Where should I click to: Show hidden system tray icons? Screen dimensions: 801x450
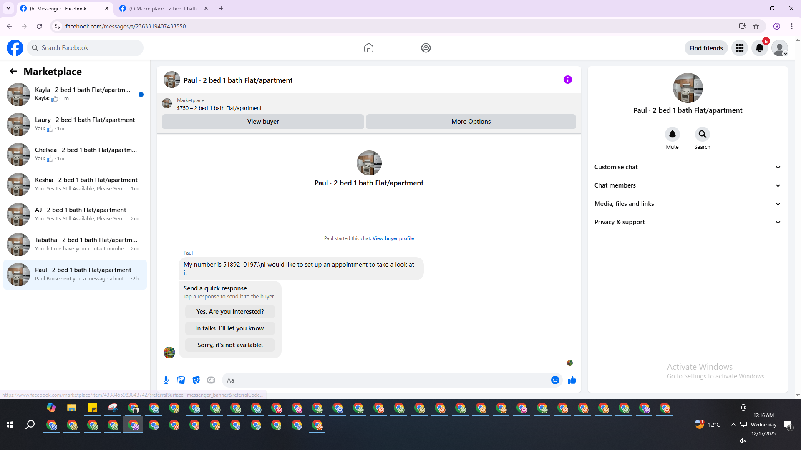pos(733,425)
